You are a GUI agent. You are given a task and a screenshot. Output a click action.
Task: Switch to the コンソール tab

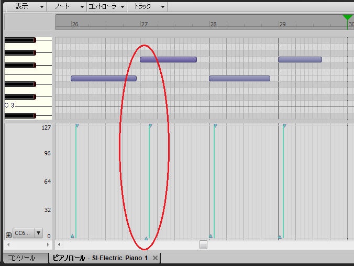26,258
